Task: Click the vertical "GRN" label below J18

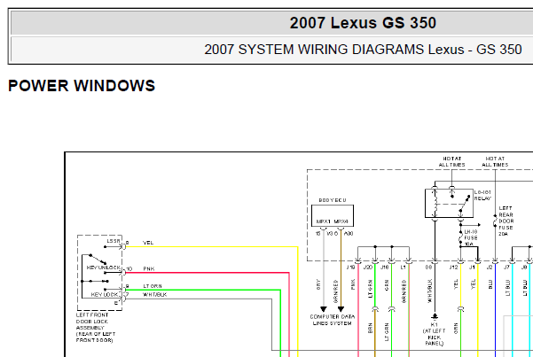Action: point(387,285)
